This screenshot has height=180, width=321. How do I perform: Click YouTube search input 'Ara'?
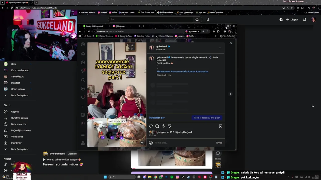150,19
